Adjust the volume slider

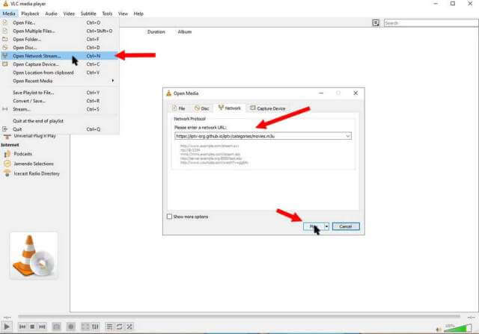coord(457,329)
